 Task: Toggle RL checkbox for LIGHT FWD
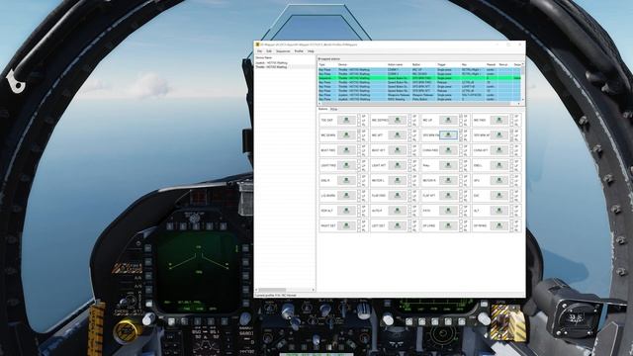[x=359, y=169]
